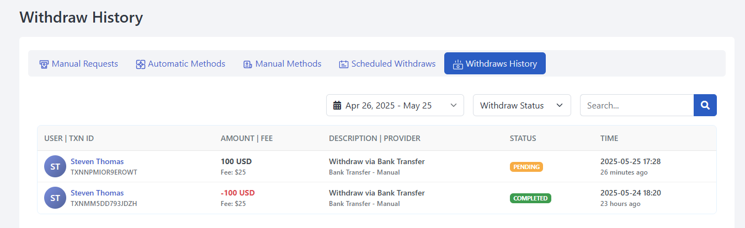Click the Scheduled Withdraws calendar icon
Image resolution: width=745 pixels, height=228 pixels.
pos(343,64)
